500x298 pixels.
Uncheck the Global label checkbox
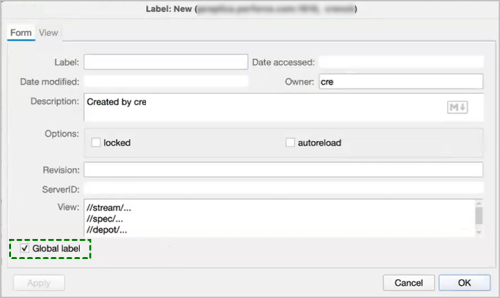(x=25, y=249)
